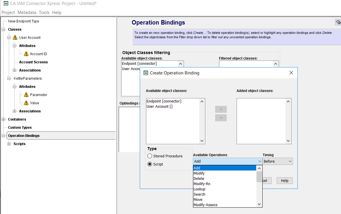Expand the Containers tree node

(4, 119)
